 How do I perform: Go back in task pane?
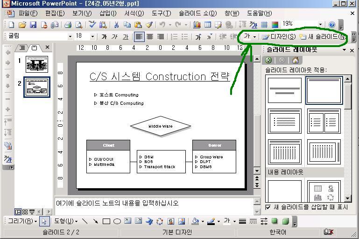pos(268,60)
